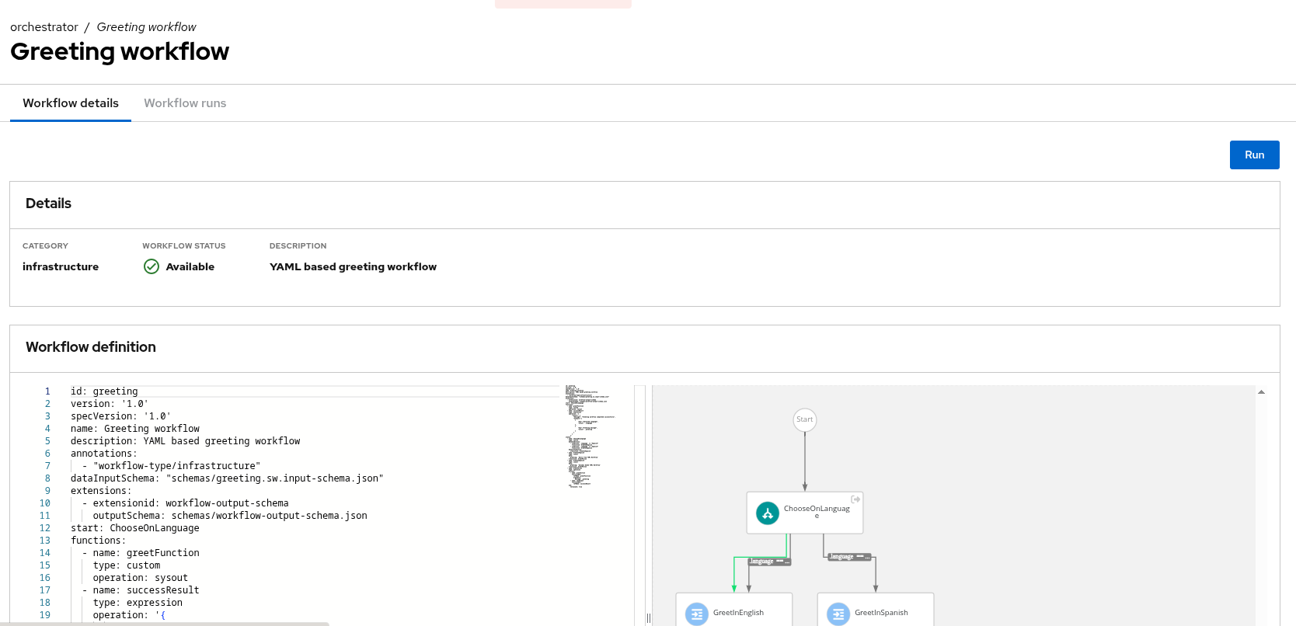This screenshot has width=1296, height=626.
Task: Click the 'Greeting workflow' page heading
Action: (120, 51)
